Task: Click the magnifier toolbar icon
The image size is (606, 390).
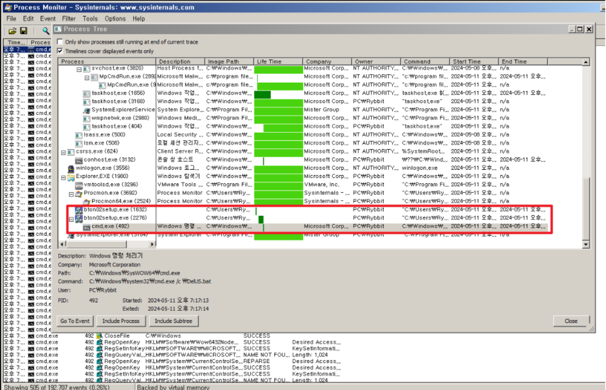Action: coord(46,31)
